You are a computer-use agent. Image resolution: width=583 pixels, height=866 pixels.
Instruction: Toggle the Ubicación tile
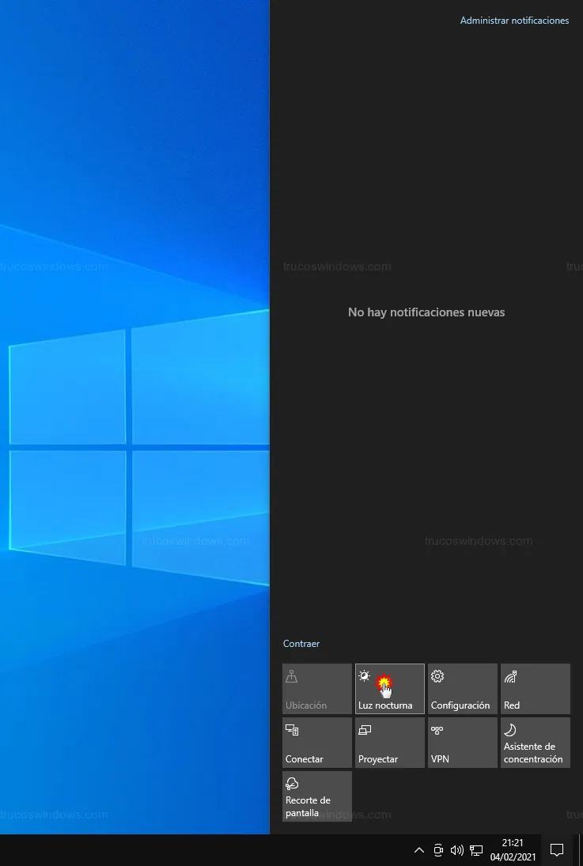pyautogui.click(x=316, y=689)
